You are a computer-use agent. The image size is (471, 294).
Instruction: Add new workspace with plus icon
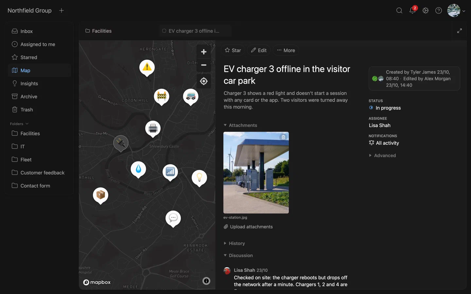(x=61, y=10)
